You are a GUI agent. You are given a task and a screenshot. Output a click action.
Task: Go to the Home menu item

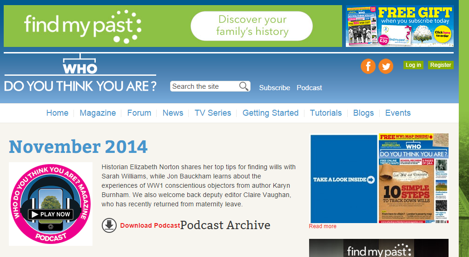(57, 113)
